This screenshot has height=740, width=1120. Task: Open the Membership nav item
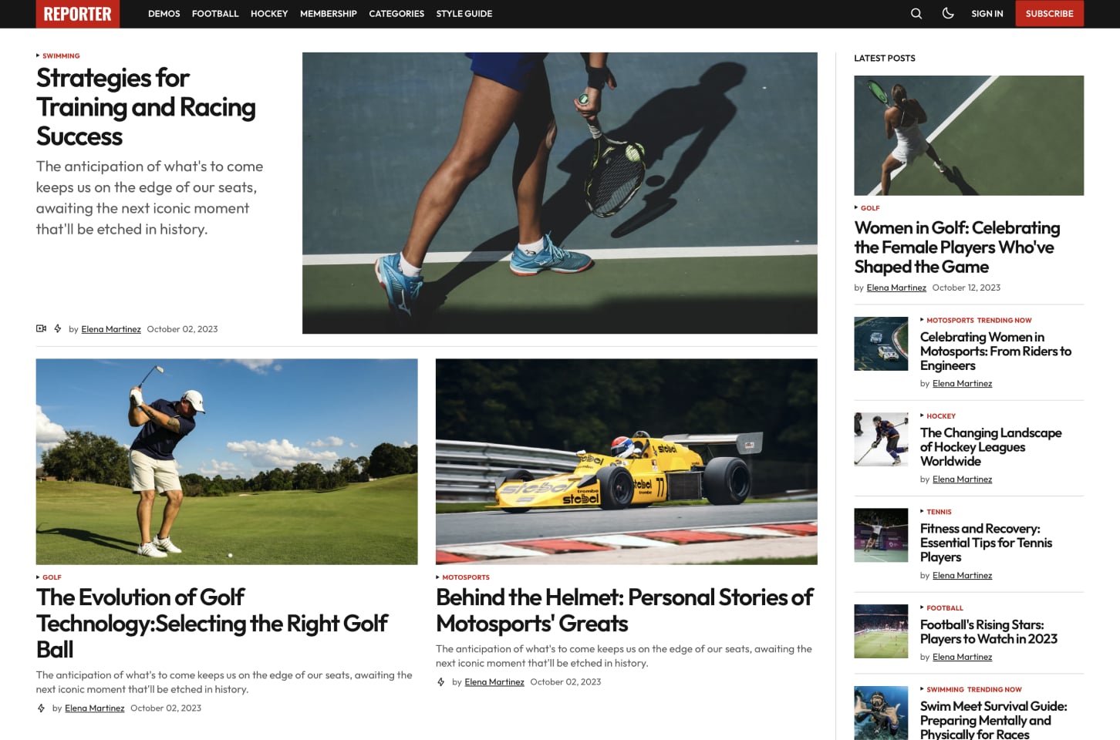coord(328,14)
